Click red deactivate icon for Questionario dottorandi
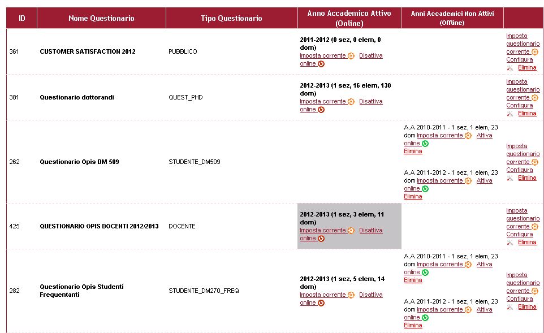Image resolution: width=544 pixels, height=333 pixels. point(321,110)
